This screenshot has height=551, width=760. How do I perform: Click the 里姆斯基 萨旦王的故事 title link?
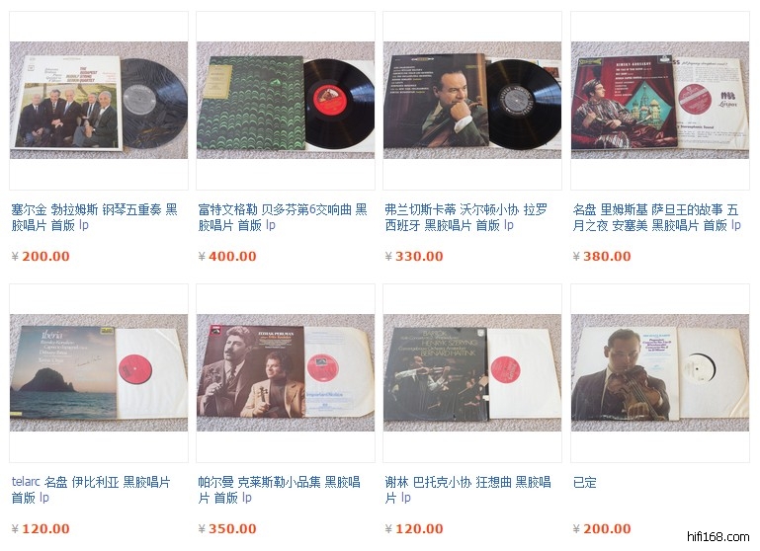(x=657, y=217)
